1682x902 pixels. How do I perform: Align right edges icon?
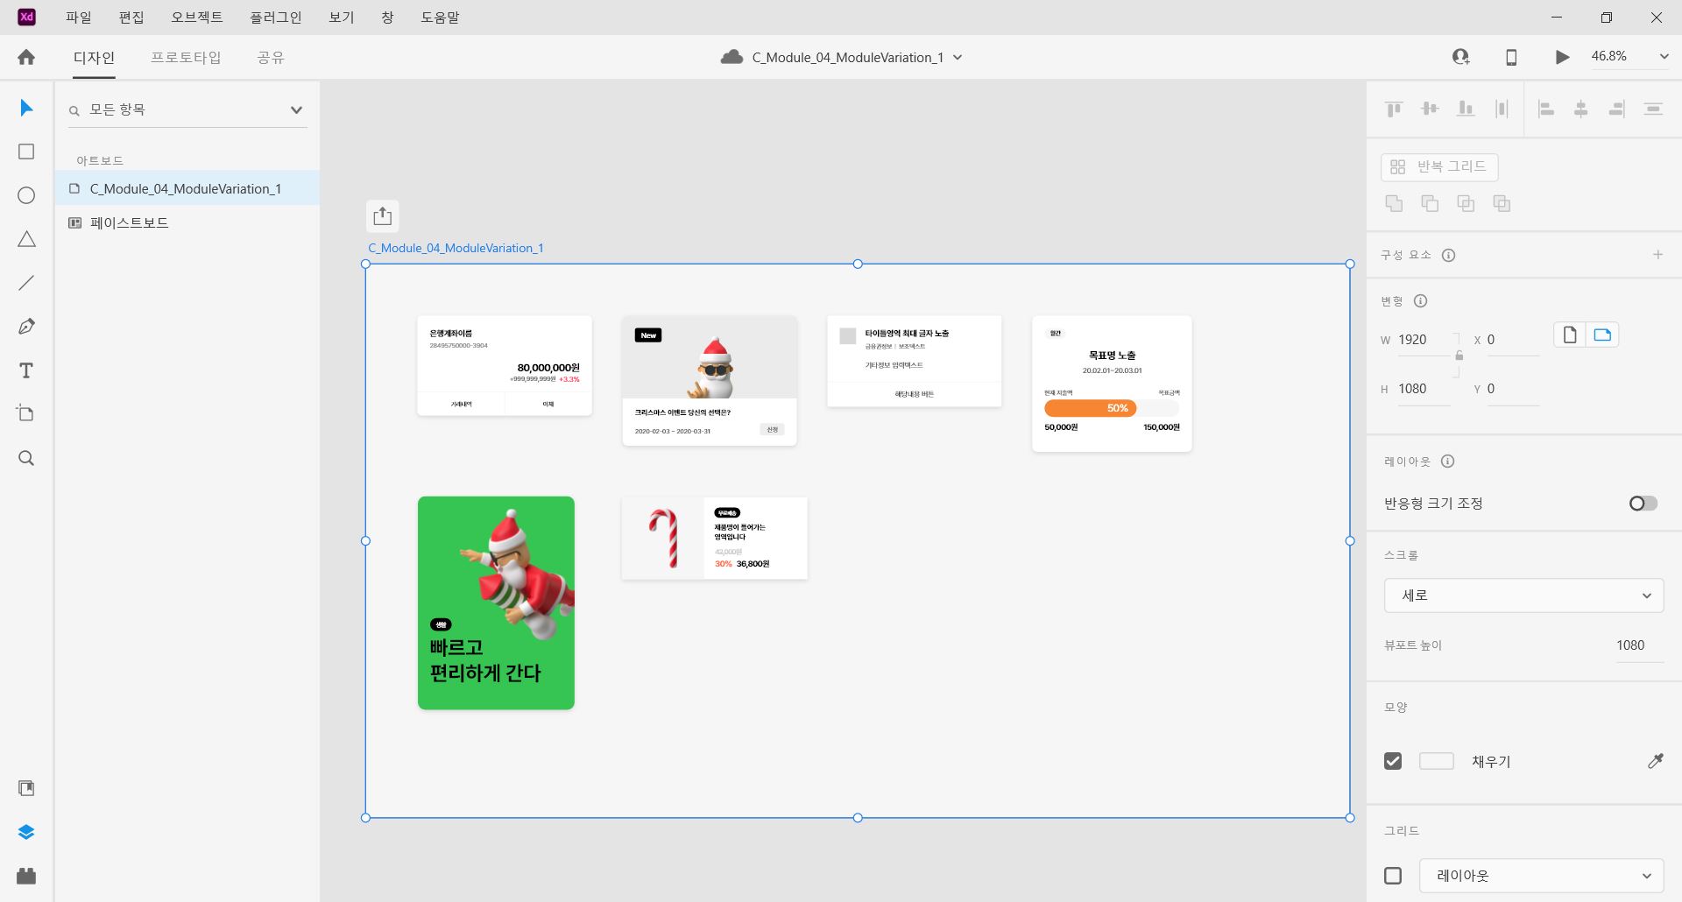(1617, 109)
